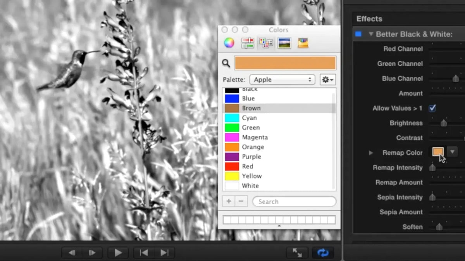
Task: Select the crayons picker tab
Action: (303, 43)
